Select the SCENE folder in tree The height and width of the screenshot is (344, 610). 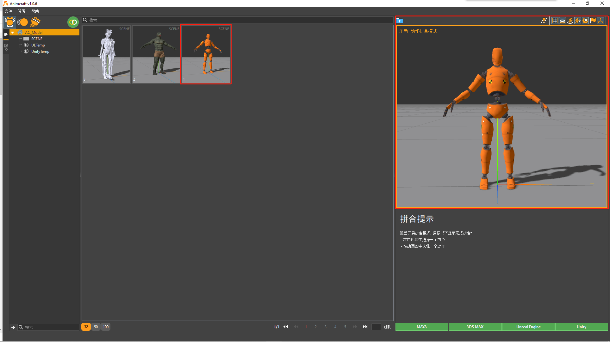[37, 39]
